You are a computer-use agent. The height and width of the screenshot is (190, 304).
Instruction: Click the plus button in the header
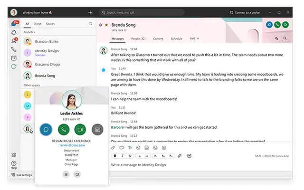[90, 12]
